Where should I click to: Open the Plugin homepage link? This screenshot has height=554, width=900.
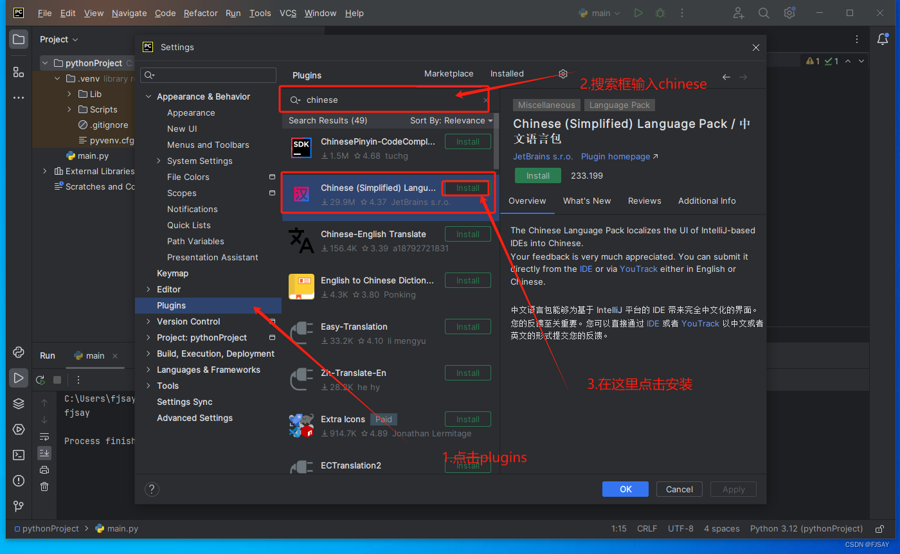620,157
